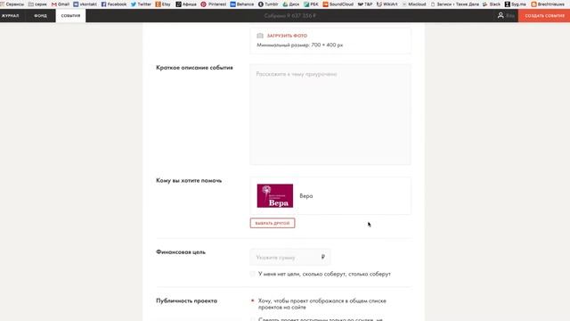Open the Диск bookmark
Image resolution: width=570 pixels, height=321 pixels.
tap(291, 4)
